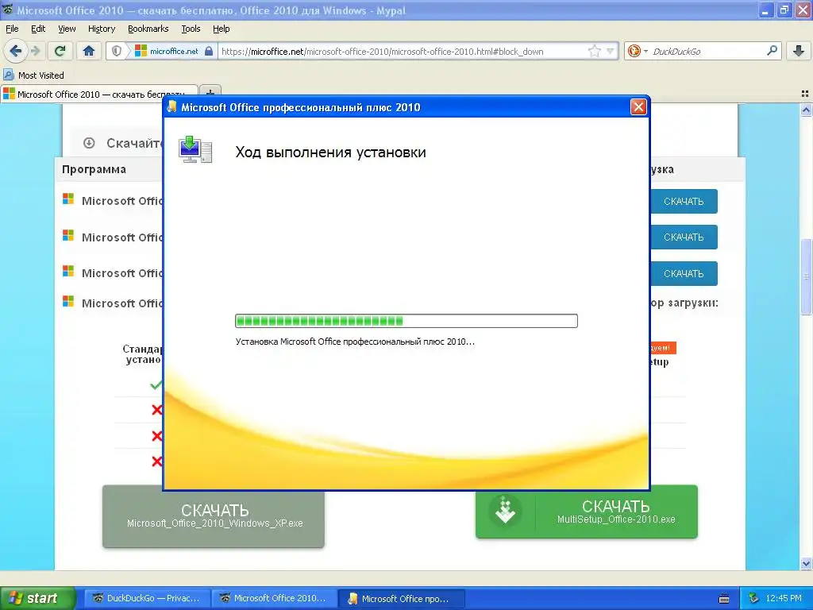Click the keyboard icon in taskbar

[x=724, y=599]
